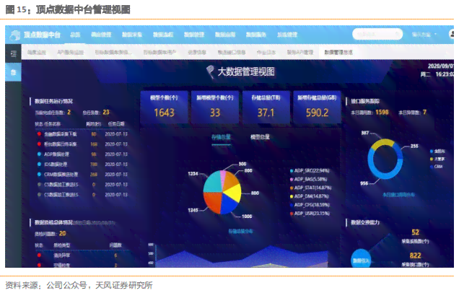Click the yellow segment of the donut chart
Image resolution: width=459 pixels, height=293 pixels.
point(382,143)
